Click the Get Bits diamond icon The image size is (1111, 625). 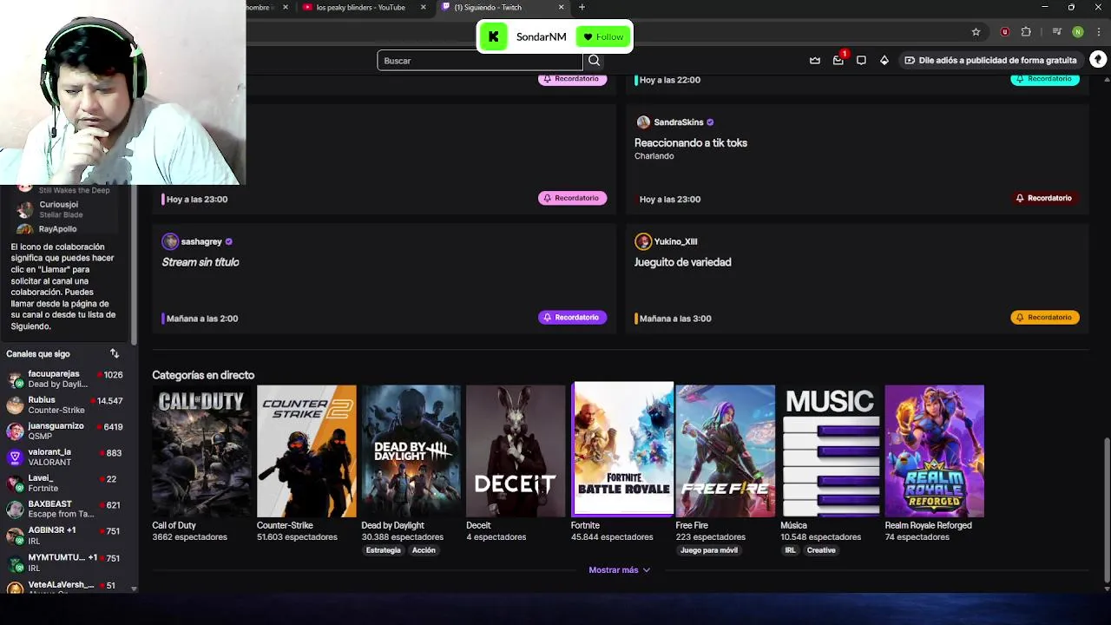(x=884, y=60)
